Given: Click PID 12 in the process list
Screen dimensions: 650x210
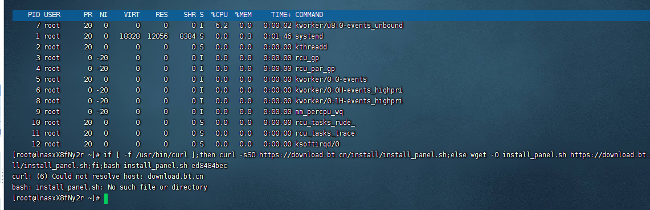Looking at the screenshot, I should click(x=36, y=144).
